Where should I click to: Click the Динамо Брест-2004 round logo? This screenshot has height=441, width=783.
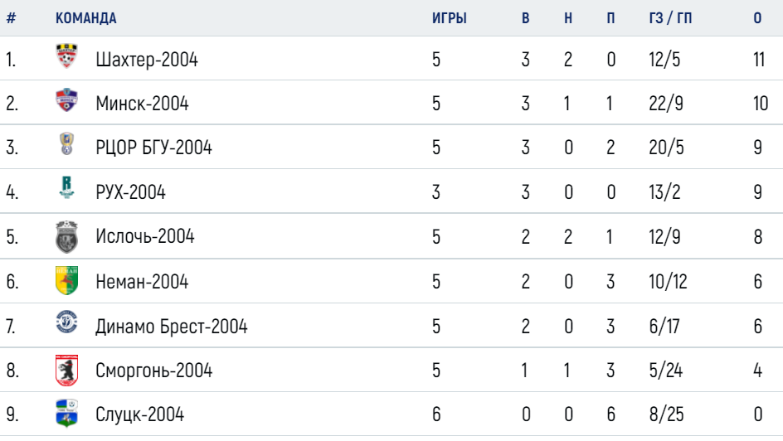pos(66,322)
